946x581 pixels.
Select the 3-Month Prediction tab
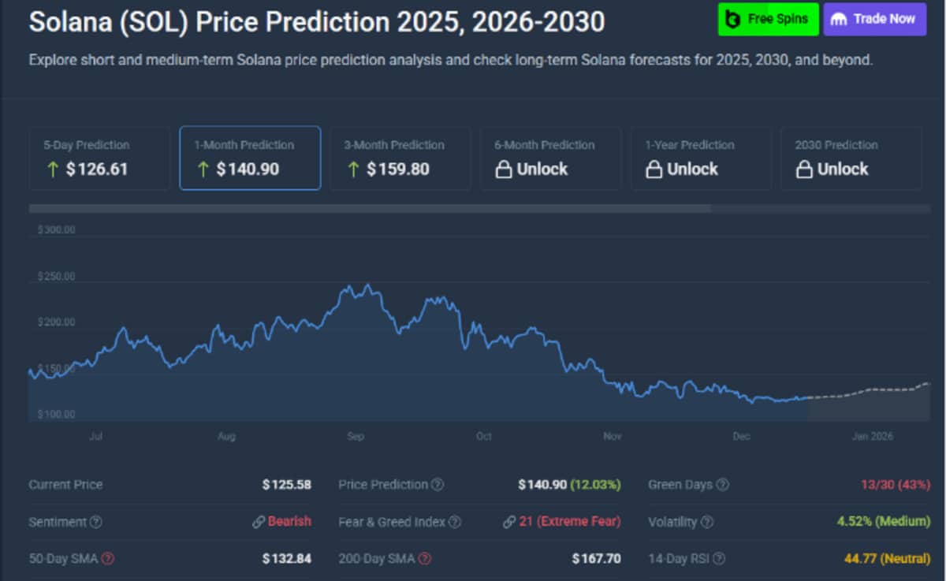tap(400, 158)
